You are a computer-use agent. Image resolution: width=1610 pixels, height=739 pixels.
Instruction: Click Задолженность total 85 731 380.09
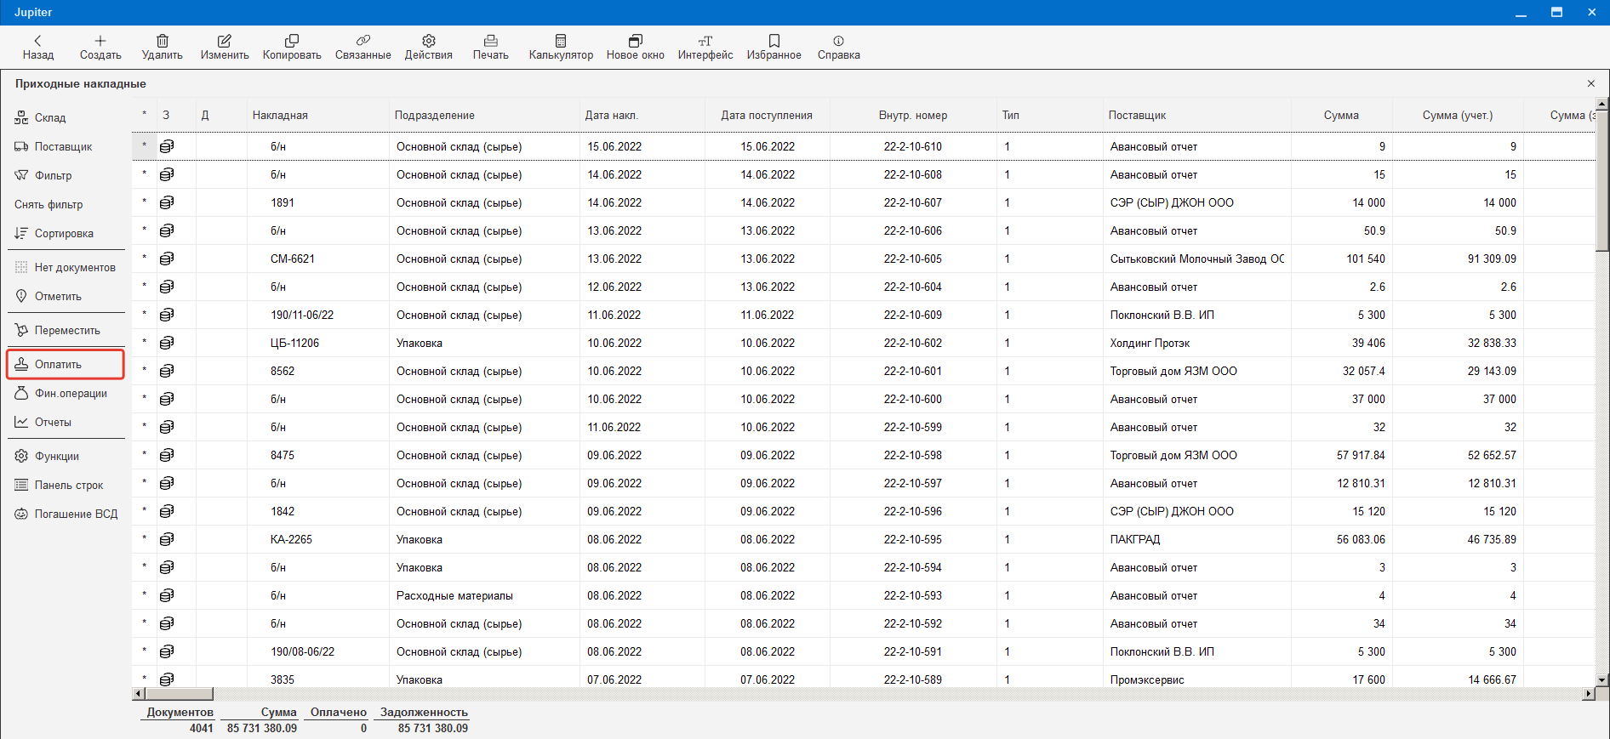point(432,728)
